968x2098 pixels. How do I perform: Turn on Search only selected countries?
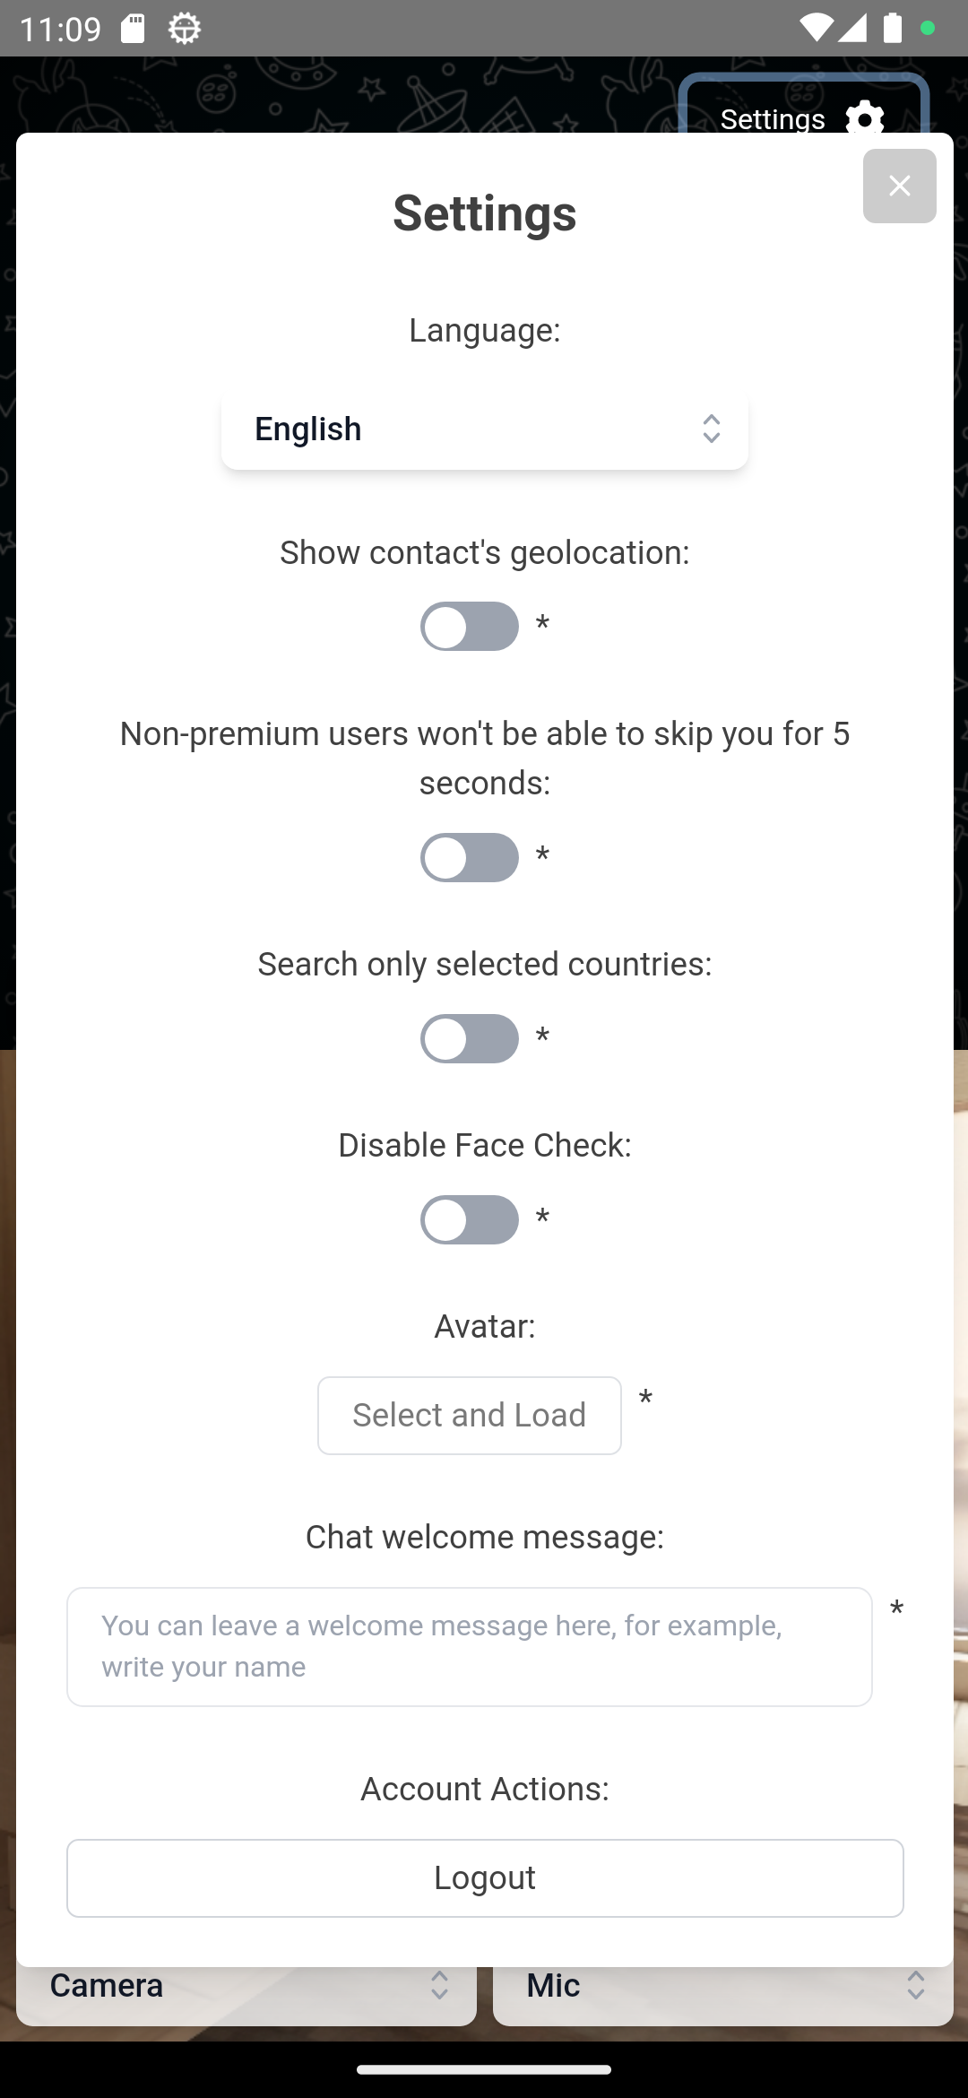pyautogui.click(x=470, y=1038)
